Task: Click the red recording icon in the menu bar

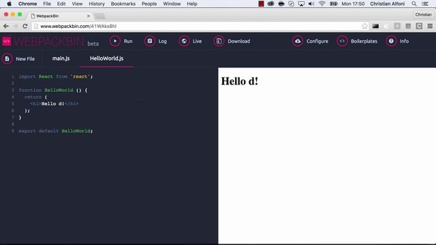Action: click(261, 4)
